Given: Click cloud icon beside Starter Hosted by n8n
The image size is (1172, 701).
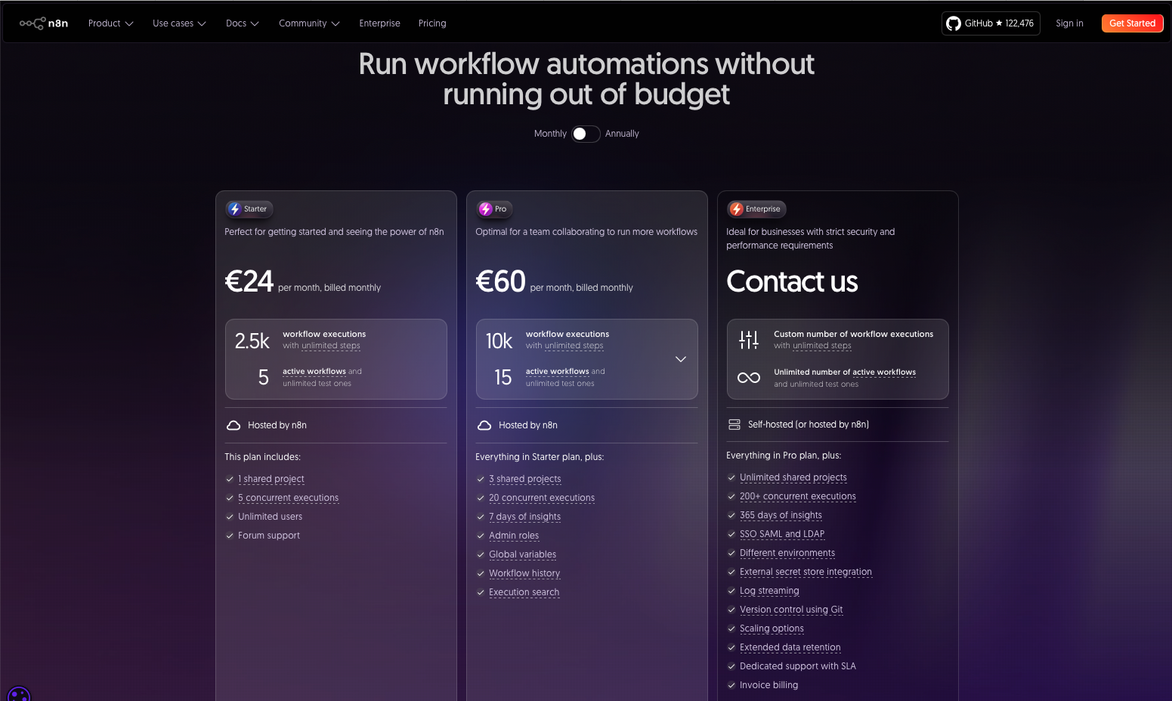Looking at the screenshot, I should click(233, 425).
